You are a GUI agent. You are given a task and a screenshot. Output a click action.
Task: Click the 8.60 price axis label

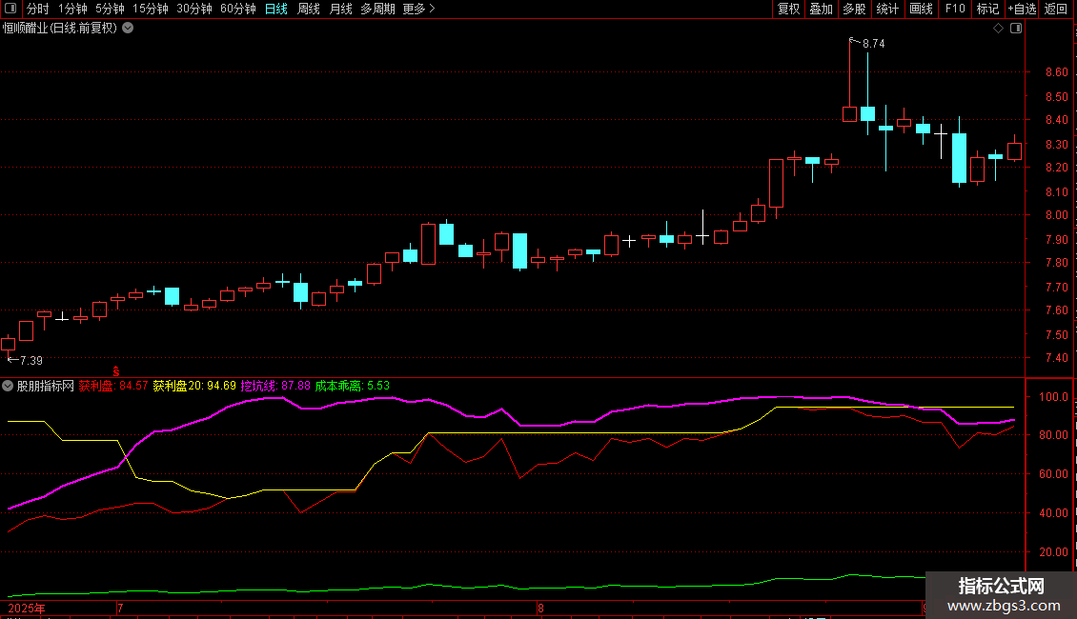coord(1056,72)
